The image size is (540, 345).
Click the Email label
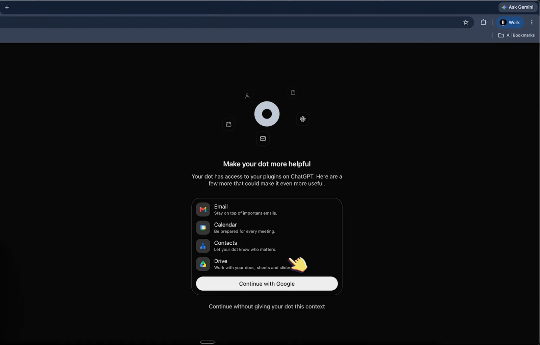(221, 207)
